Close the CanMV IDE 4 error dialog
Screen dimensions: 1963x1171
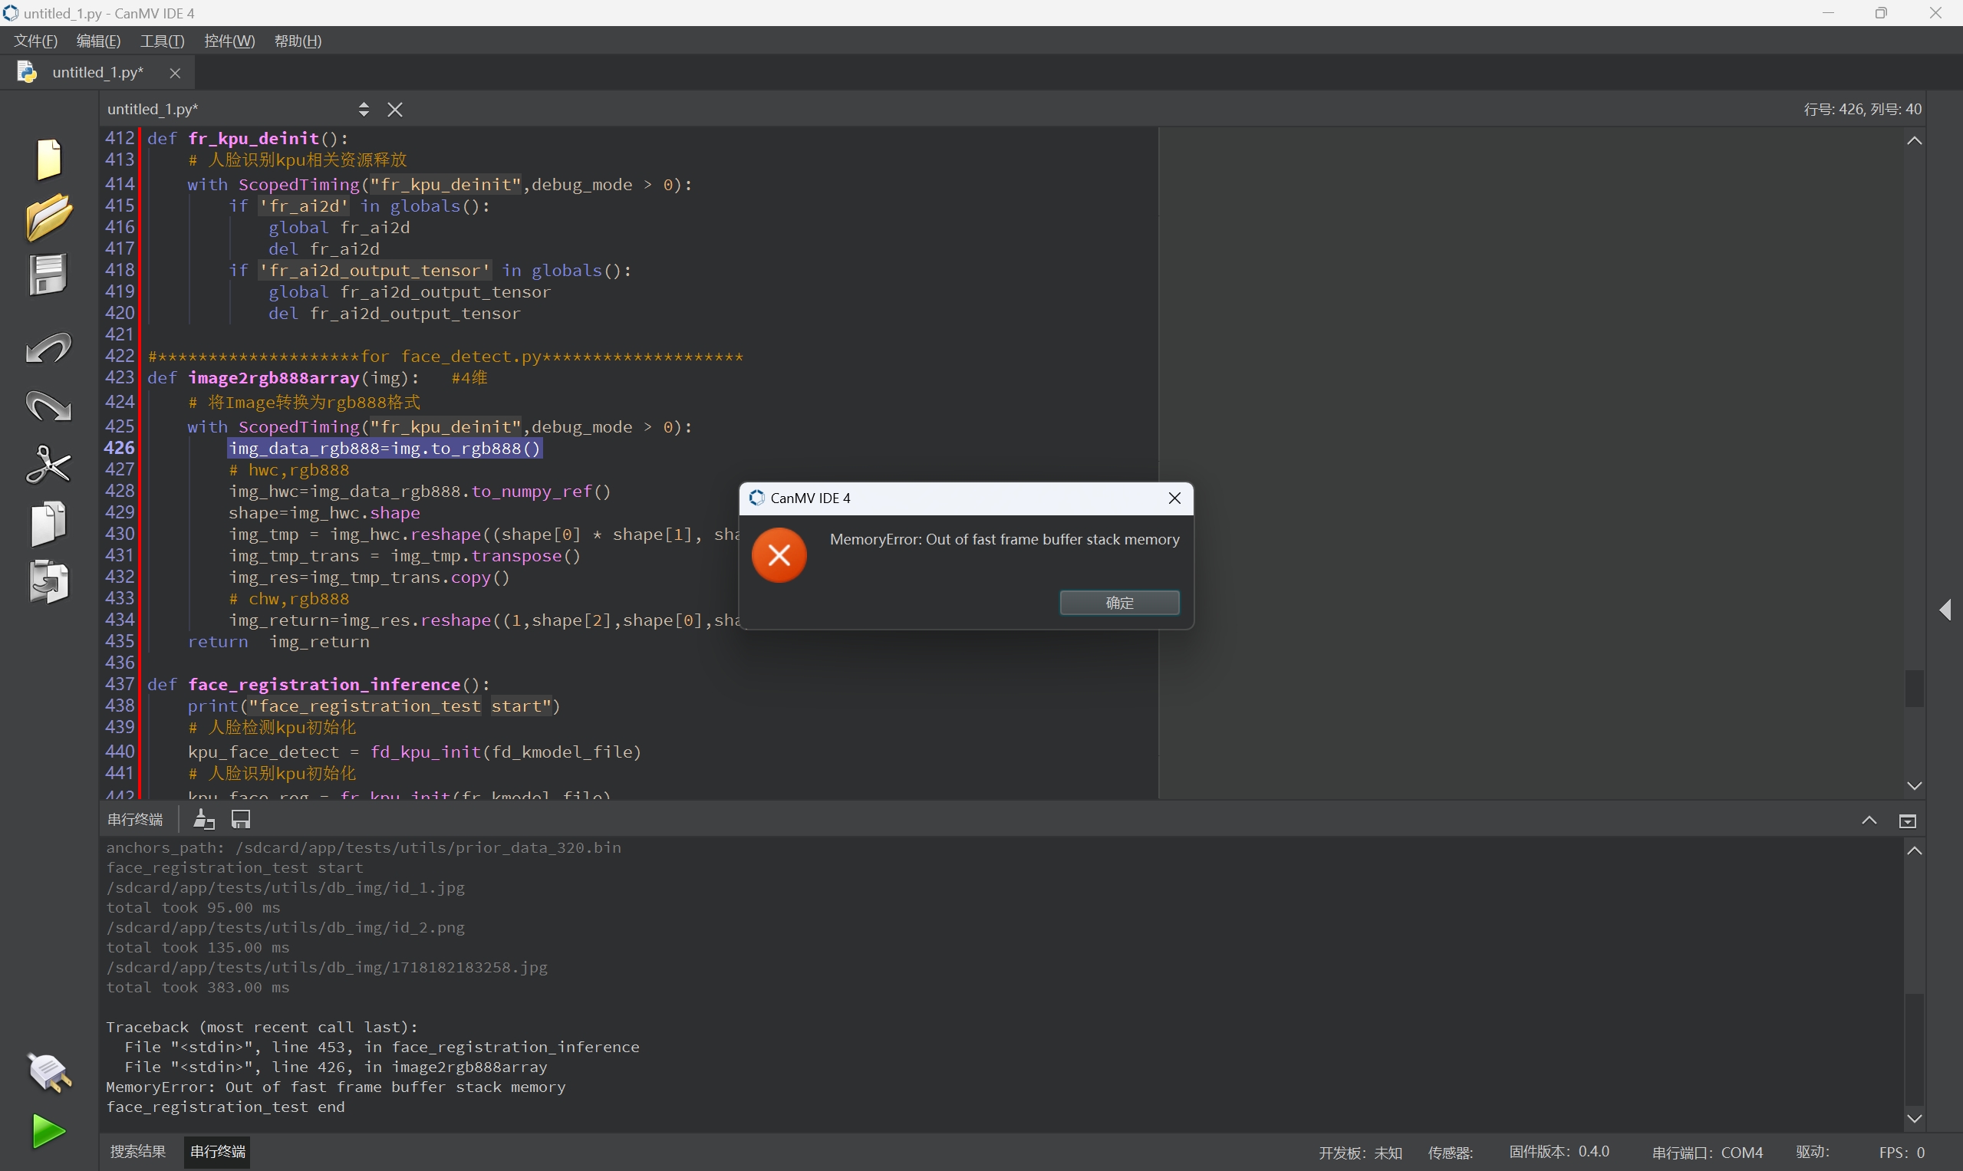[1174, 498]
